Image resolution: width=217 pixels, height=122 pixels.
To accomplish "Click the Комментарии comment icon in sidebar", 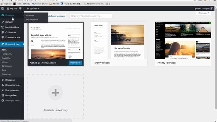I will click(3, 37).
